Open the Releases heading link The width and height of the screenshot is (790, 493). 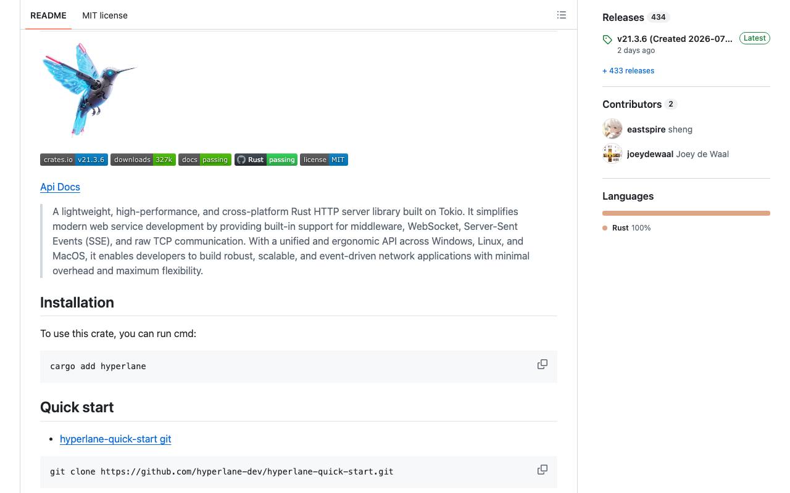point(623,17)
